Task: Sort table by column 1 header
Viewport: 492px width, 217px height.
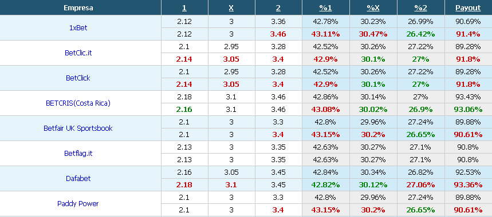Action: [184, 8]
